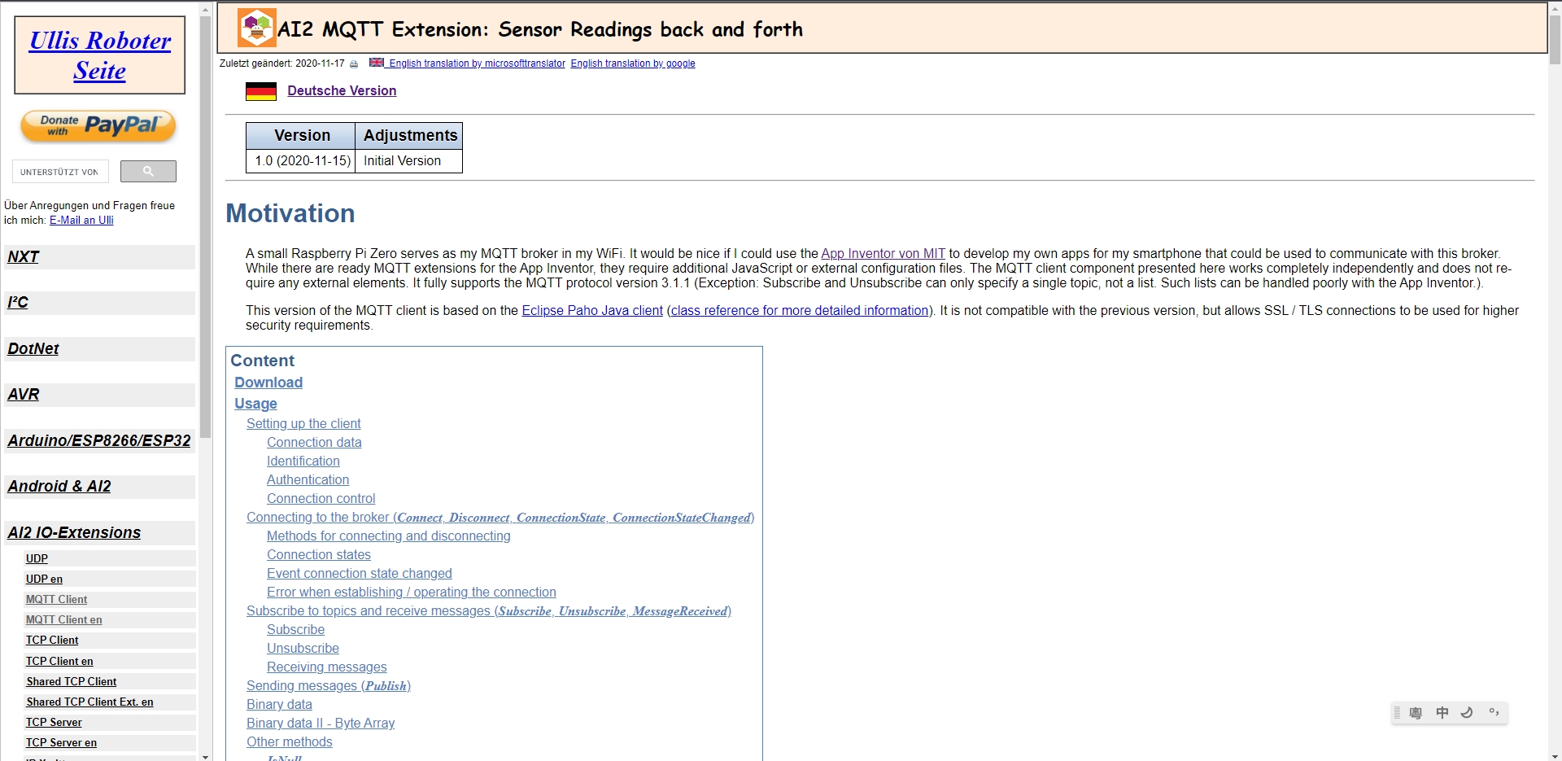1562x761 pixels.
Task: Expand the AI2 IO-Extensions sidebar section
Action: point(74,532)
